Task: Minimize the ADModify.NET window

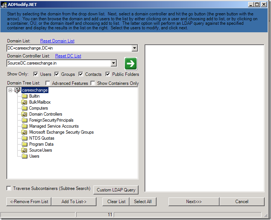Action: [251, 5]
